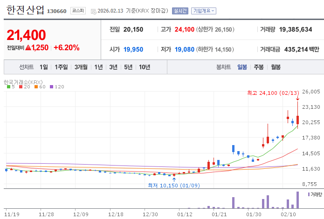Click the stock code 130660
The height and width of the screenshot is (219, 324).
coord(56,11)
